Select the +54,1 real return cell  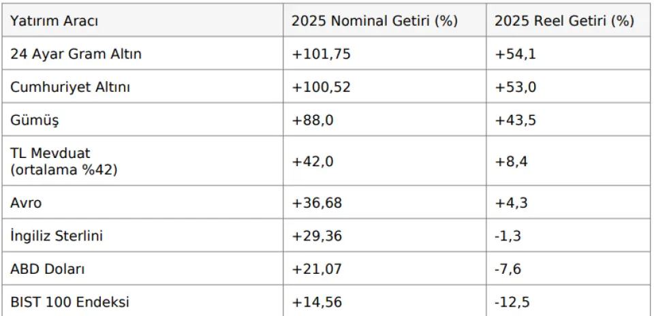(x=515, y=54)
